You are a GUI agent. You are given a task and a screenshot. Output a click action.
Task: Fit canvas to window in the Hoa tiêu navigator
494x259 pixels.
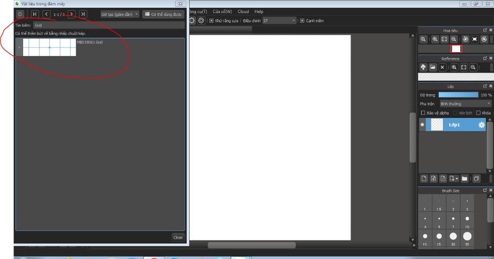(444, 40)
